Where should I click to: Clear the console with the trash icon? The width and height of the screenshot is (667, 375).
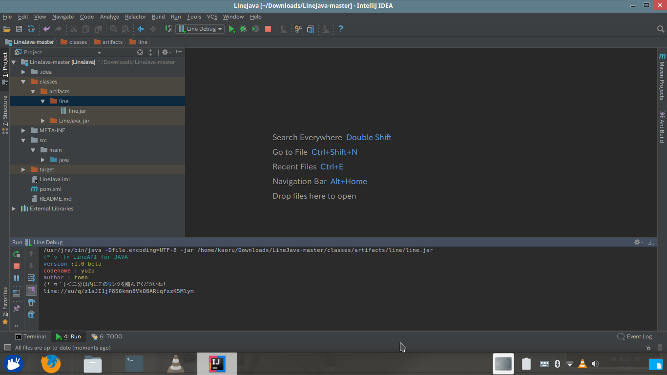[31, 314]
